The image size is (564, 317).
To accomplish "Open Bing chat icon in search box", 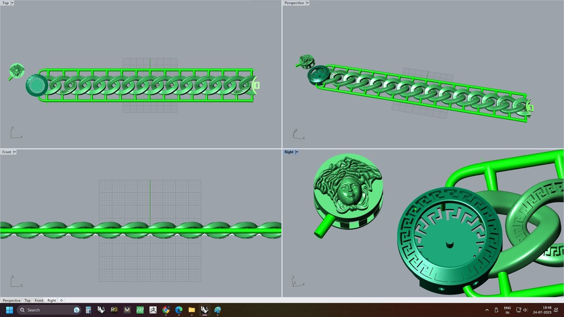I will pos(76,310).
